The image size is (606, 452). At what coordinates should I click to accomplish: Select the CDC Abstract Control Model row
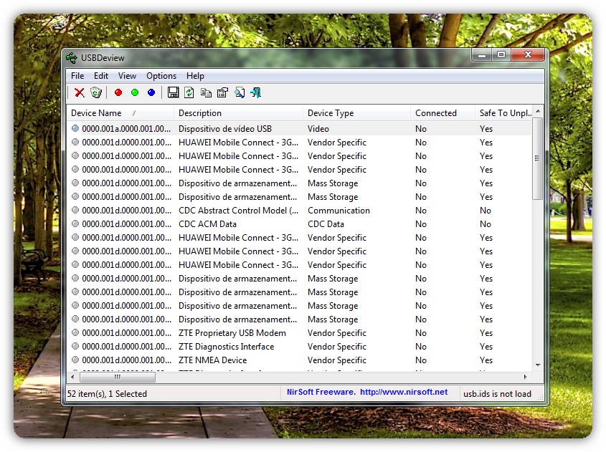point(300,211)
